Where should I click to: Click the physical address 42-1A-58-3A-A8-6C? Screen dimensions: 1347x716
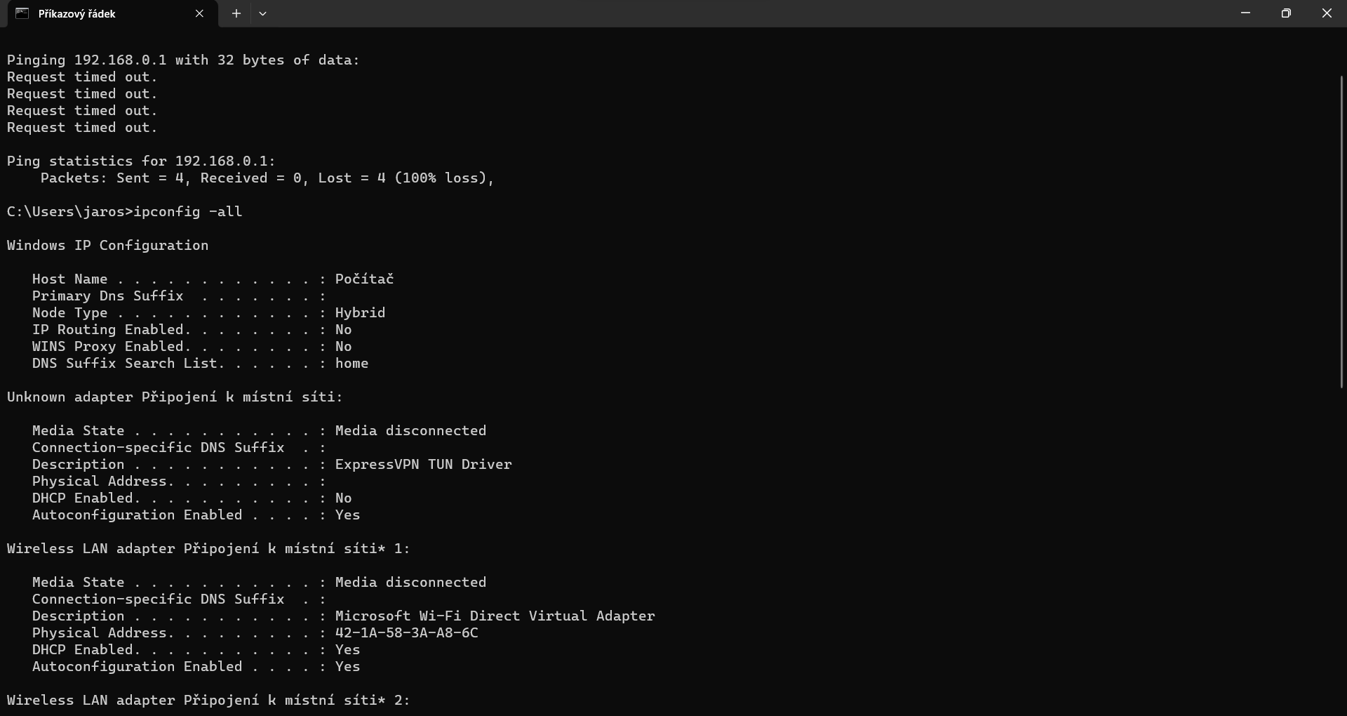coord(406,633)
